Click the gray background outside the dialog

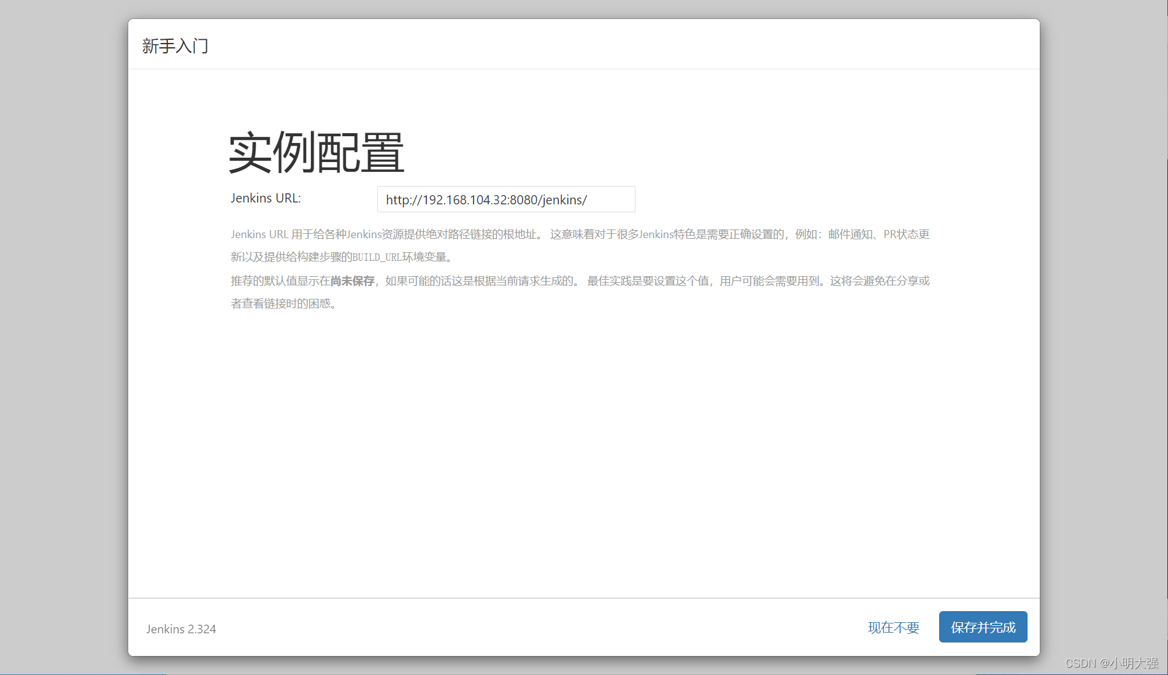(61, 337)
